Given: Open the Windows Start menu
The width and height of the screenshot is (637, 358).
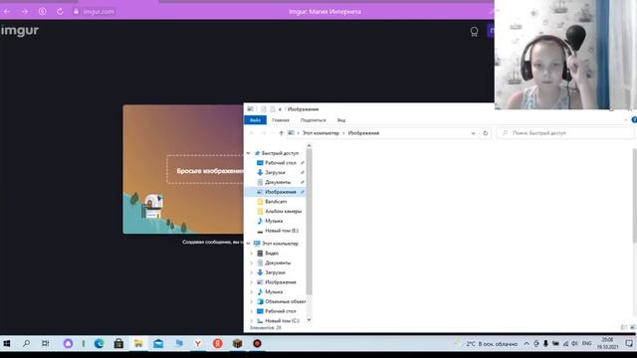Looking at the screenshot, I should [x=7, y=344].
